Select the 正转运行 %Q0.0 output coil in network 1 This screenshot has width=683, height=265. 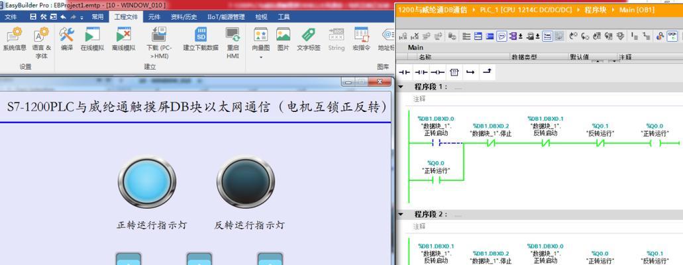point(655,143)
